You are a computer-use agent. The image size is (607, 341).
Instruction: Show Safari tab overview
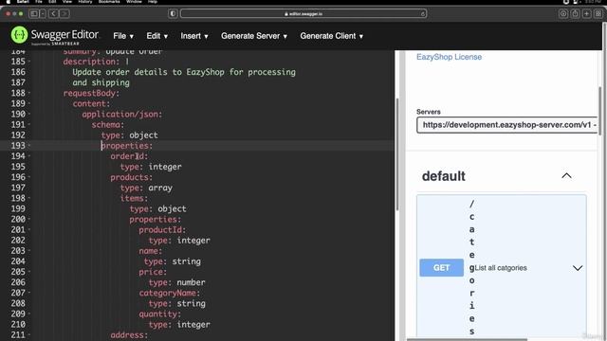click(x=598, y=14)
